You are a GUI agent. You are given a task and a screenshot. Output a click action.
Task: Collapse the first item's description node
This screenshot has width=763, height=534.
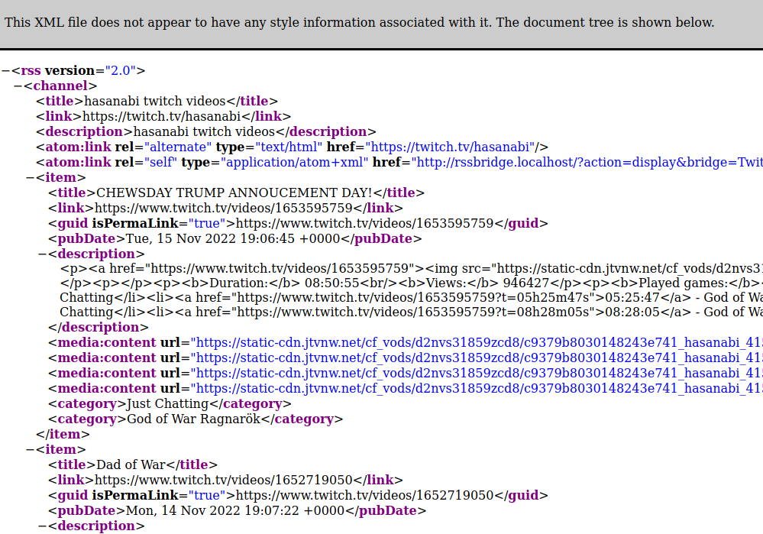click(x=43, y=254)
